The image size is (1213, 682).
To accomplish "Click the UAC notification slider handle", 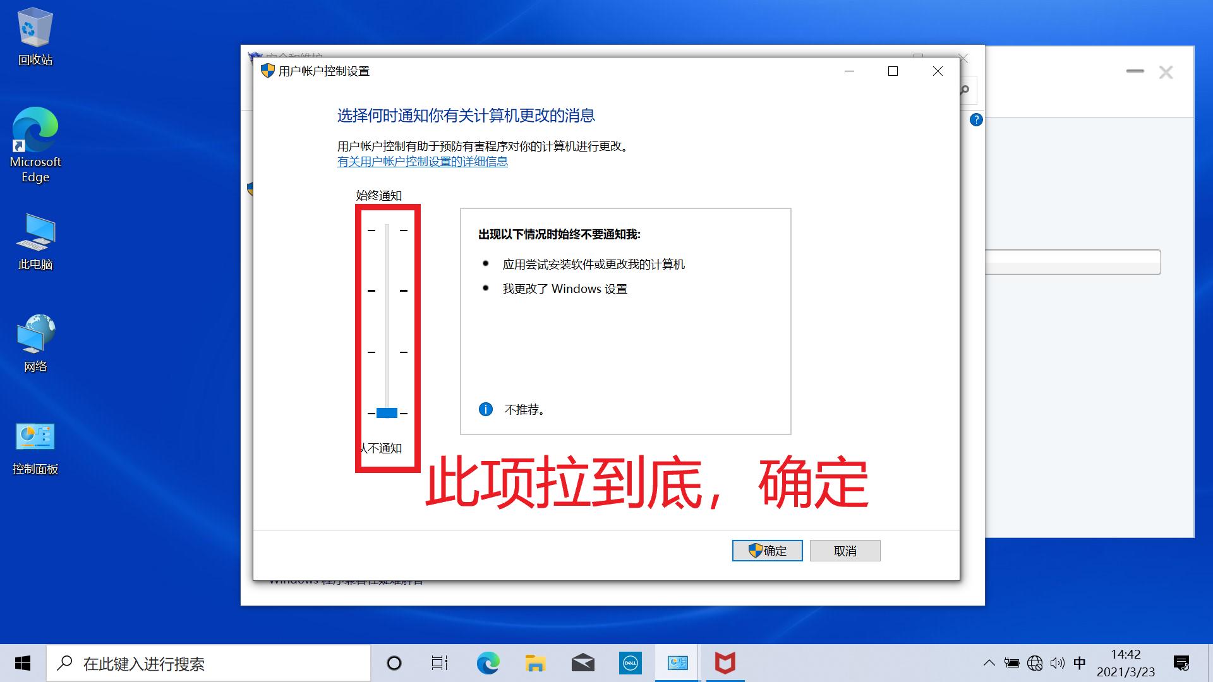I will (x=386, y=412).
